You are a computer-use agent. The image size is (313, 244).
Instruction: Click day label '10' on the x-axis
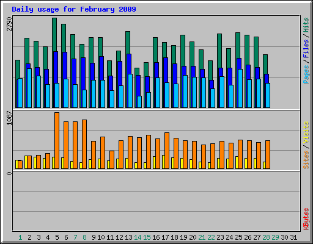pos(101,237)
